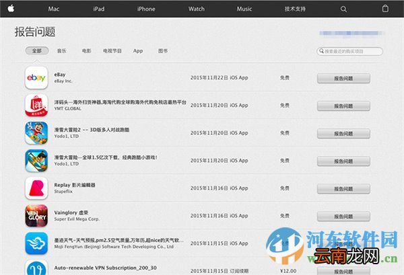
Task: Click the Replay 影片编辑器 title
Action: coord(75,185)
